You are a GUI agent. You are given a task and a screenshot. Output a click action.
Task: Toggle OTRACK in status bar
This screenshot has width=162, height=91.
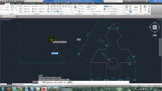coord(50,86)
